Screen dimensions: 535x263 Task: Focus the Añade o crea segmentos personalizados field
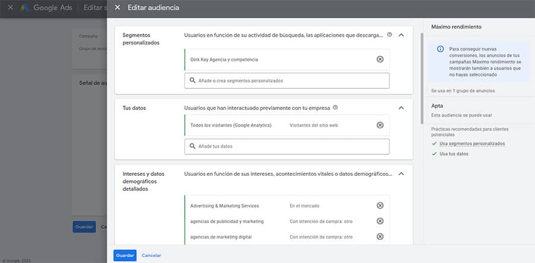coord(287,81)
